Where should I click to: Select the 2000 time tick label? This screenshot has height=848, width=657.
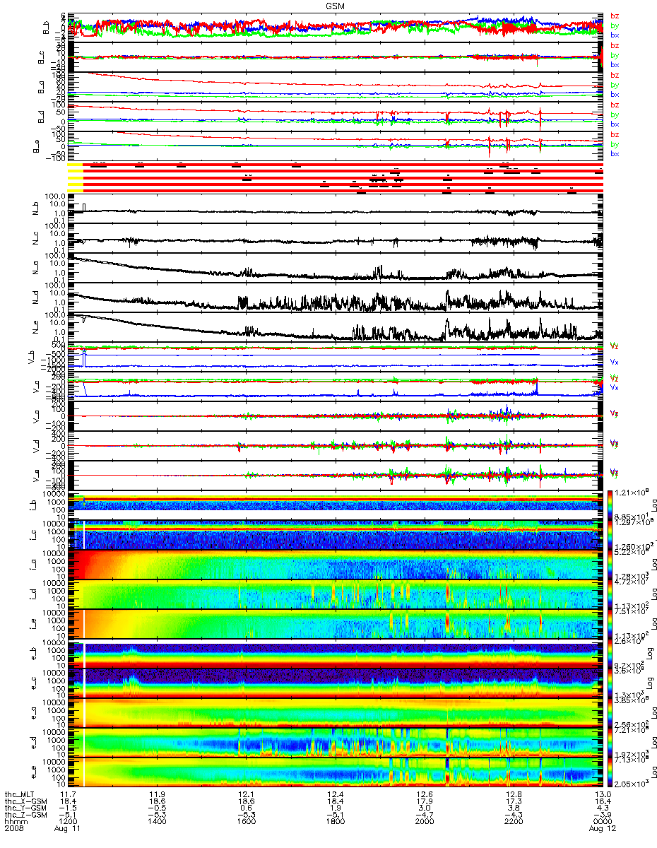tap(424, 820)
